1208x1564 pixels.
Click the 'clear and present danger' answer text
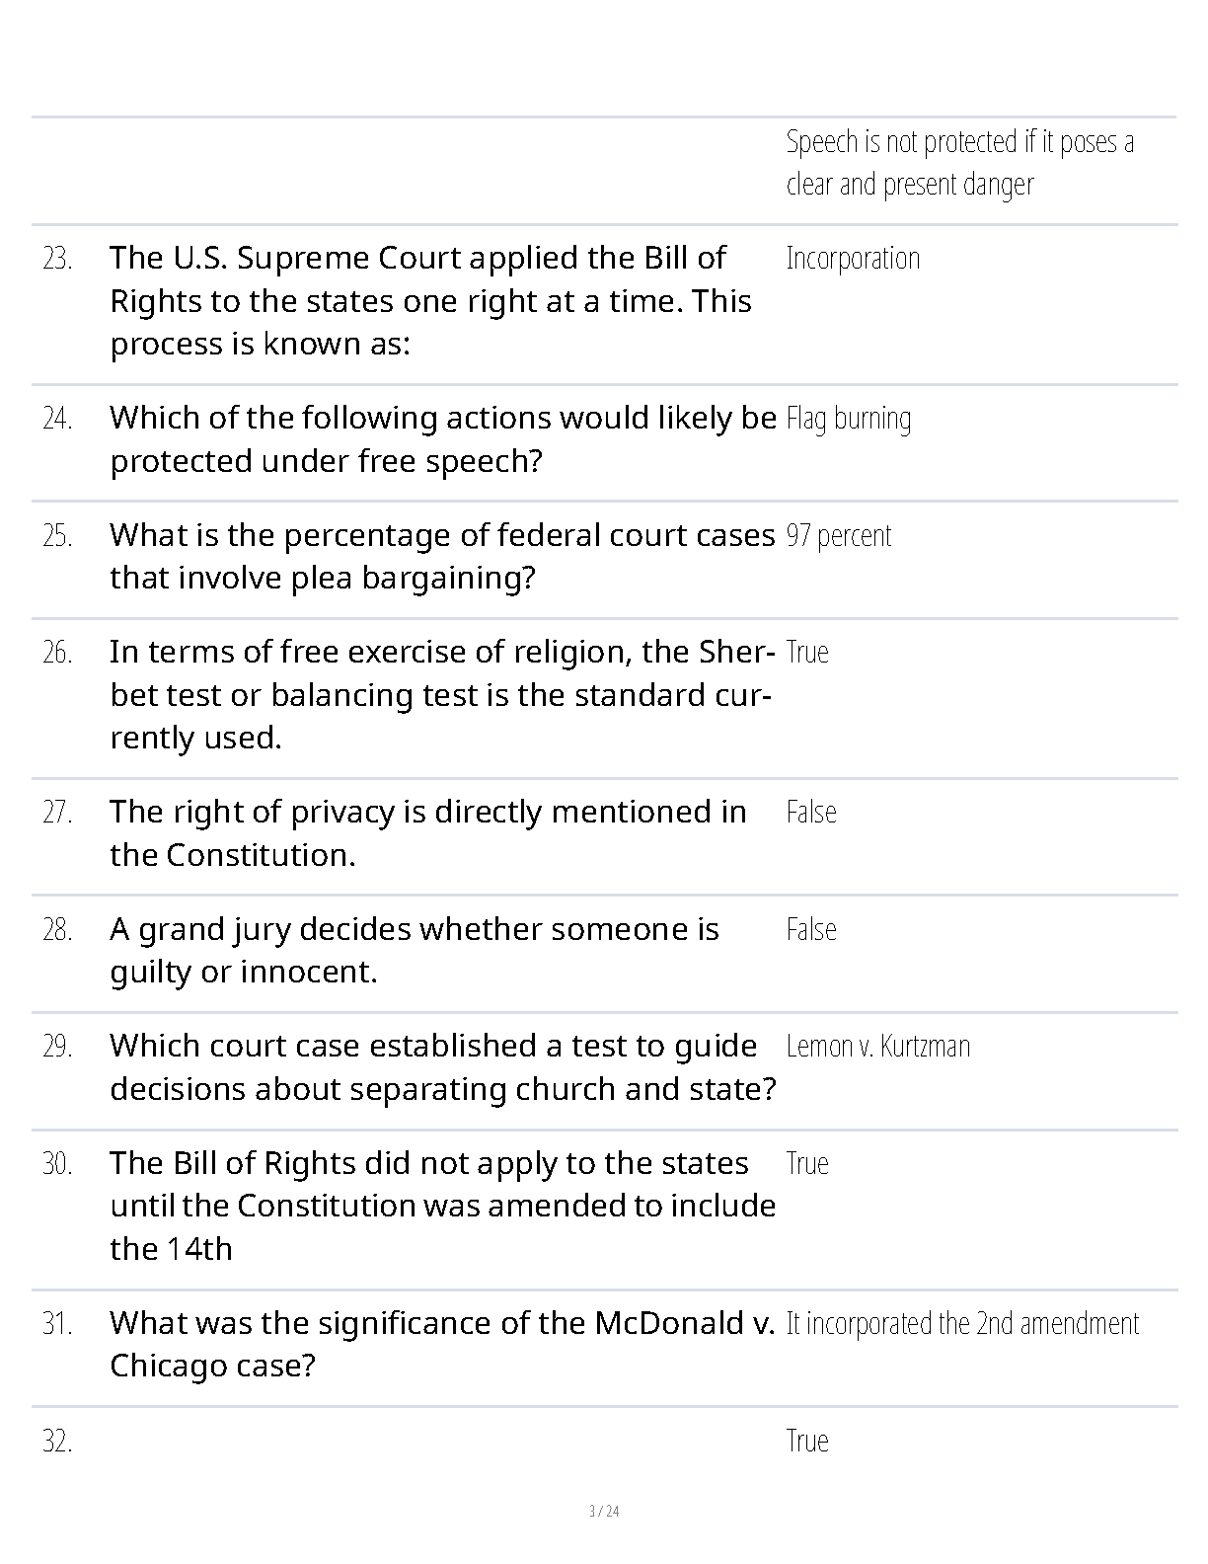(x=910, y=185)
